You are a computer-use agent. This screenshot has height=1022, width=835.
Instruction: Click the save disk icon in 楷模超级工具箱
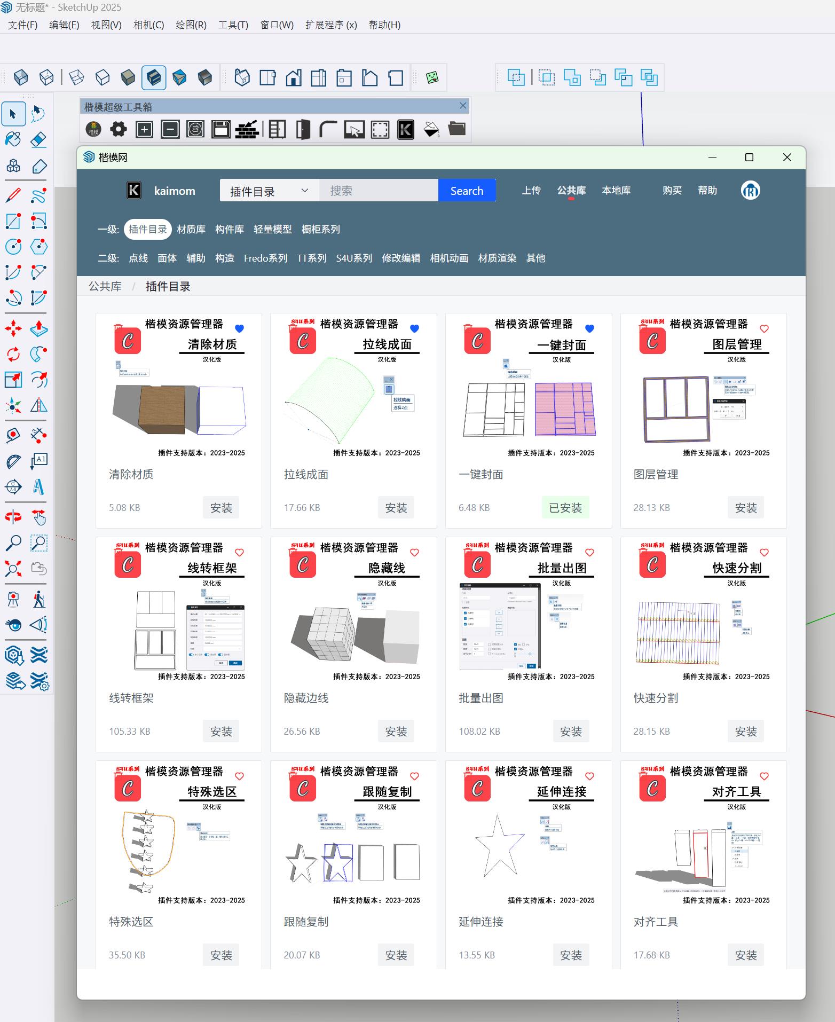coord(221,129)
